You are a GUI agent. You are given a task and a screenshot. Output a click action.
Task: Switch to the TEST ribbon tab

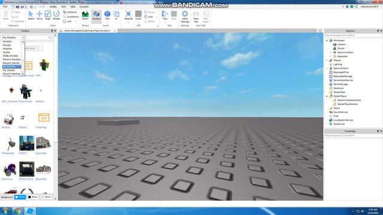[63, 7]
